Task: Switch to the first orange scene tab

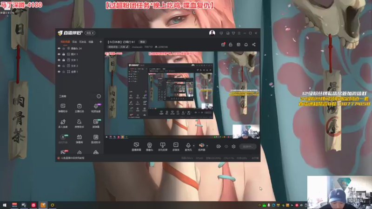Action: coord(65,42)
